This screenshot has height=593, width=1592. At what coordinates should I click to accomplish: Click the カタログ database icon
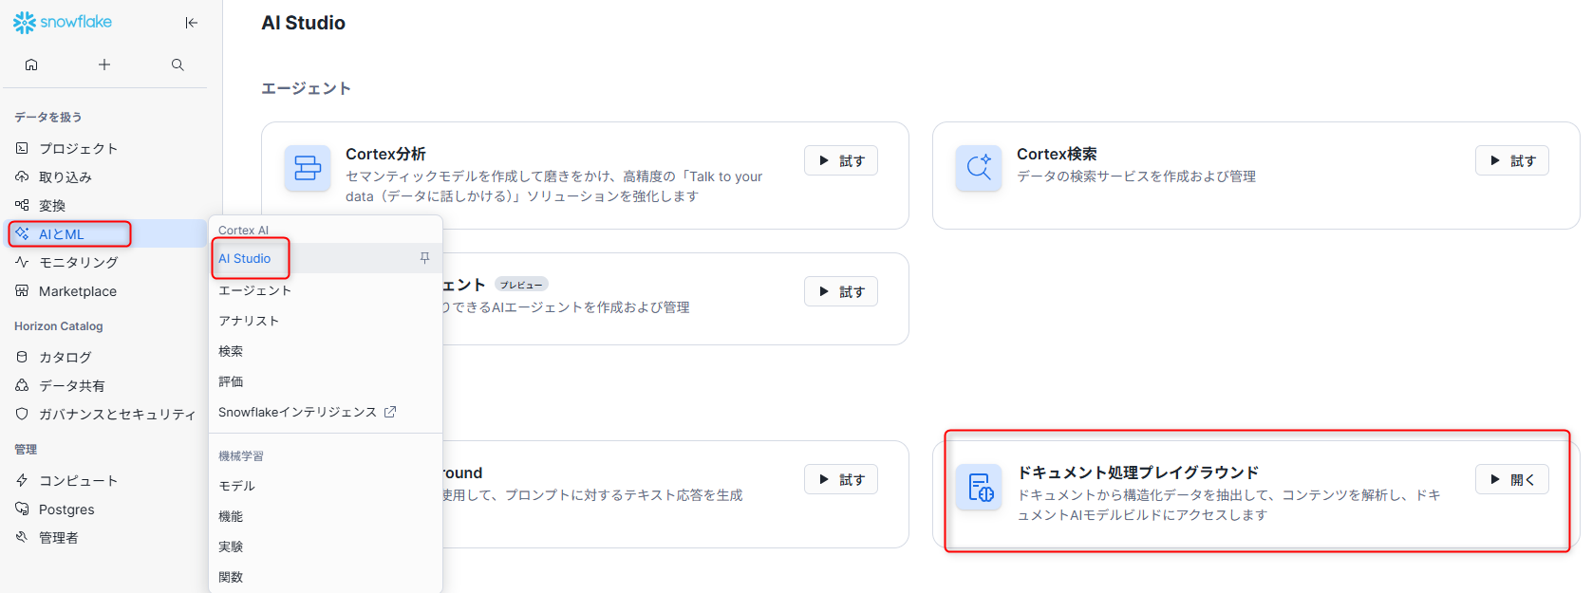pos(22,357)
